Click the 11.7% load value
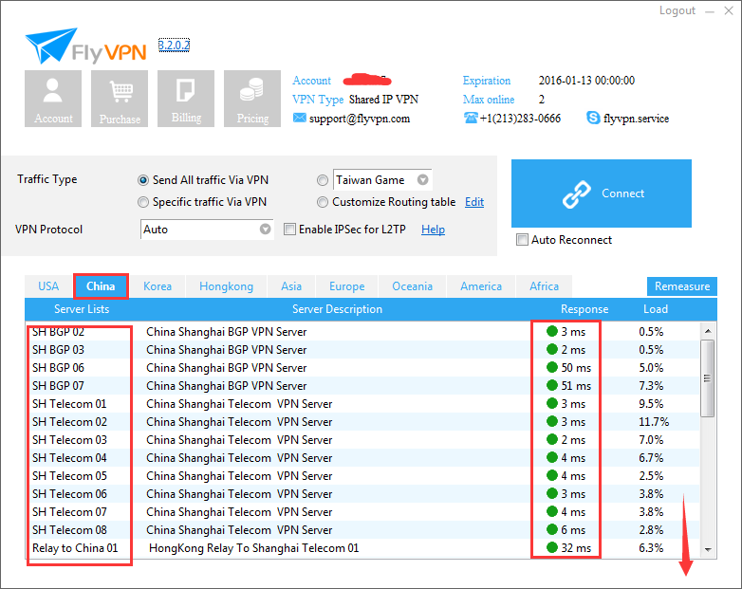 point(654,421)
